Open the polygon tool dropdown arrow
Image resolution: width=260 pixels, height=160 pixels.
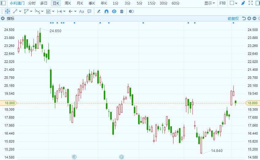tap(31, 11)
